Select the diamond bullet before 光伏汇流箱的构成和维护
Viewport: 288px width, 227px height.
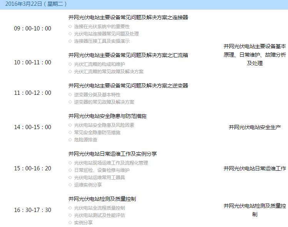pyautogui.click(x=70, y=64)
